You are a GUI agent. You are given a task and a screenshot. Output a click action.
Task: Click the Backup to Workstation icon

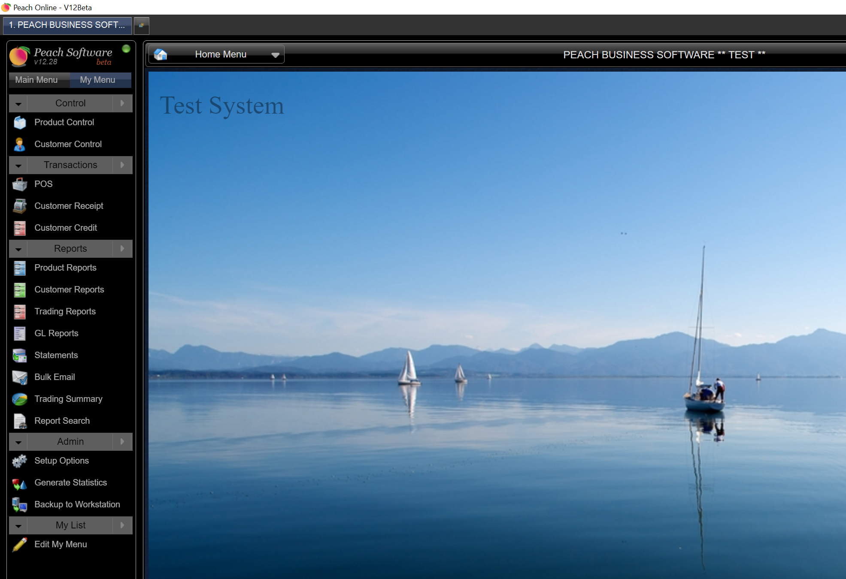point(20,504)
